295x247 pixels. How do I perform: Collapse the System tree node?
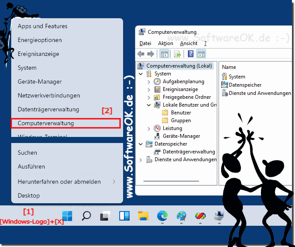coord(140,74)
